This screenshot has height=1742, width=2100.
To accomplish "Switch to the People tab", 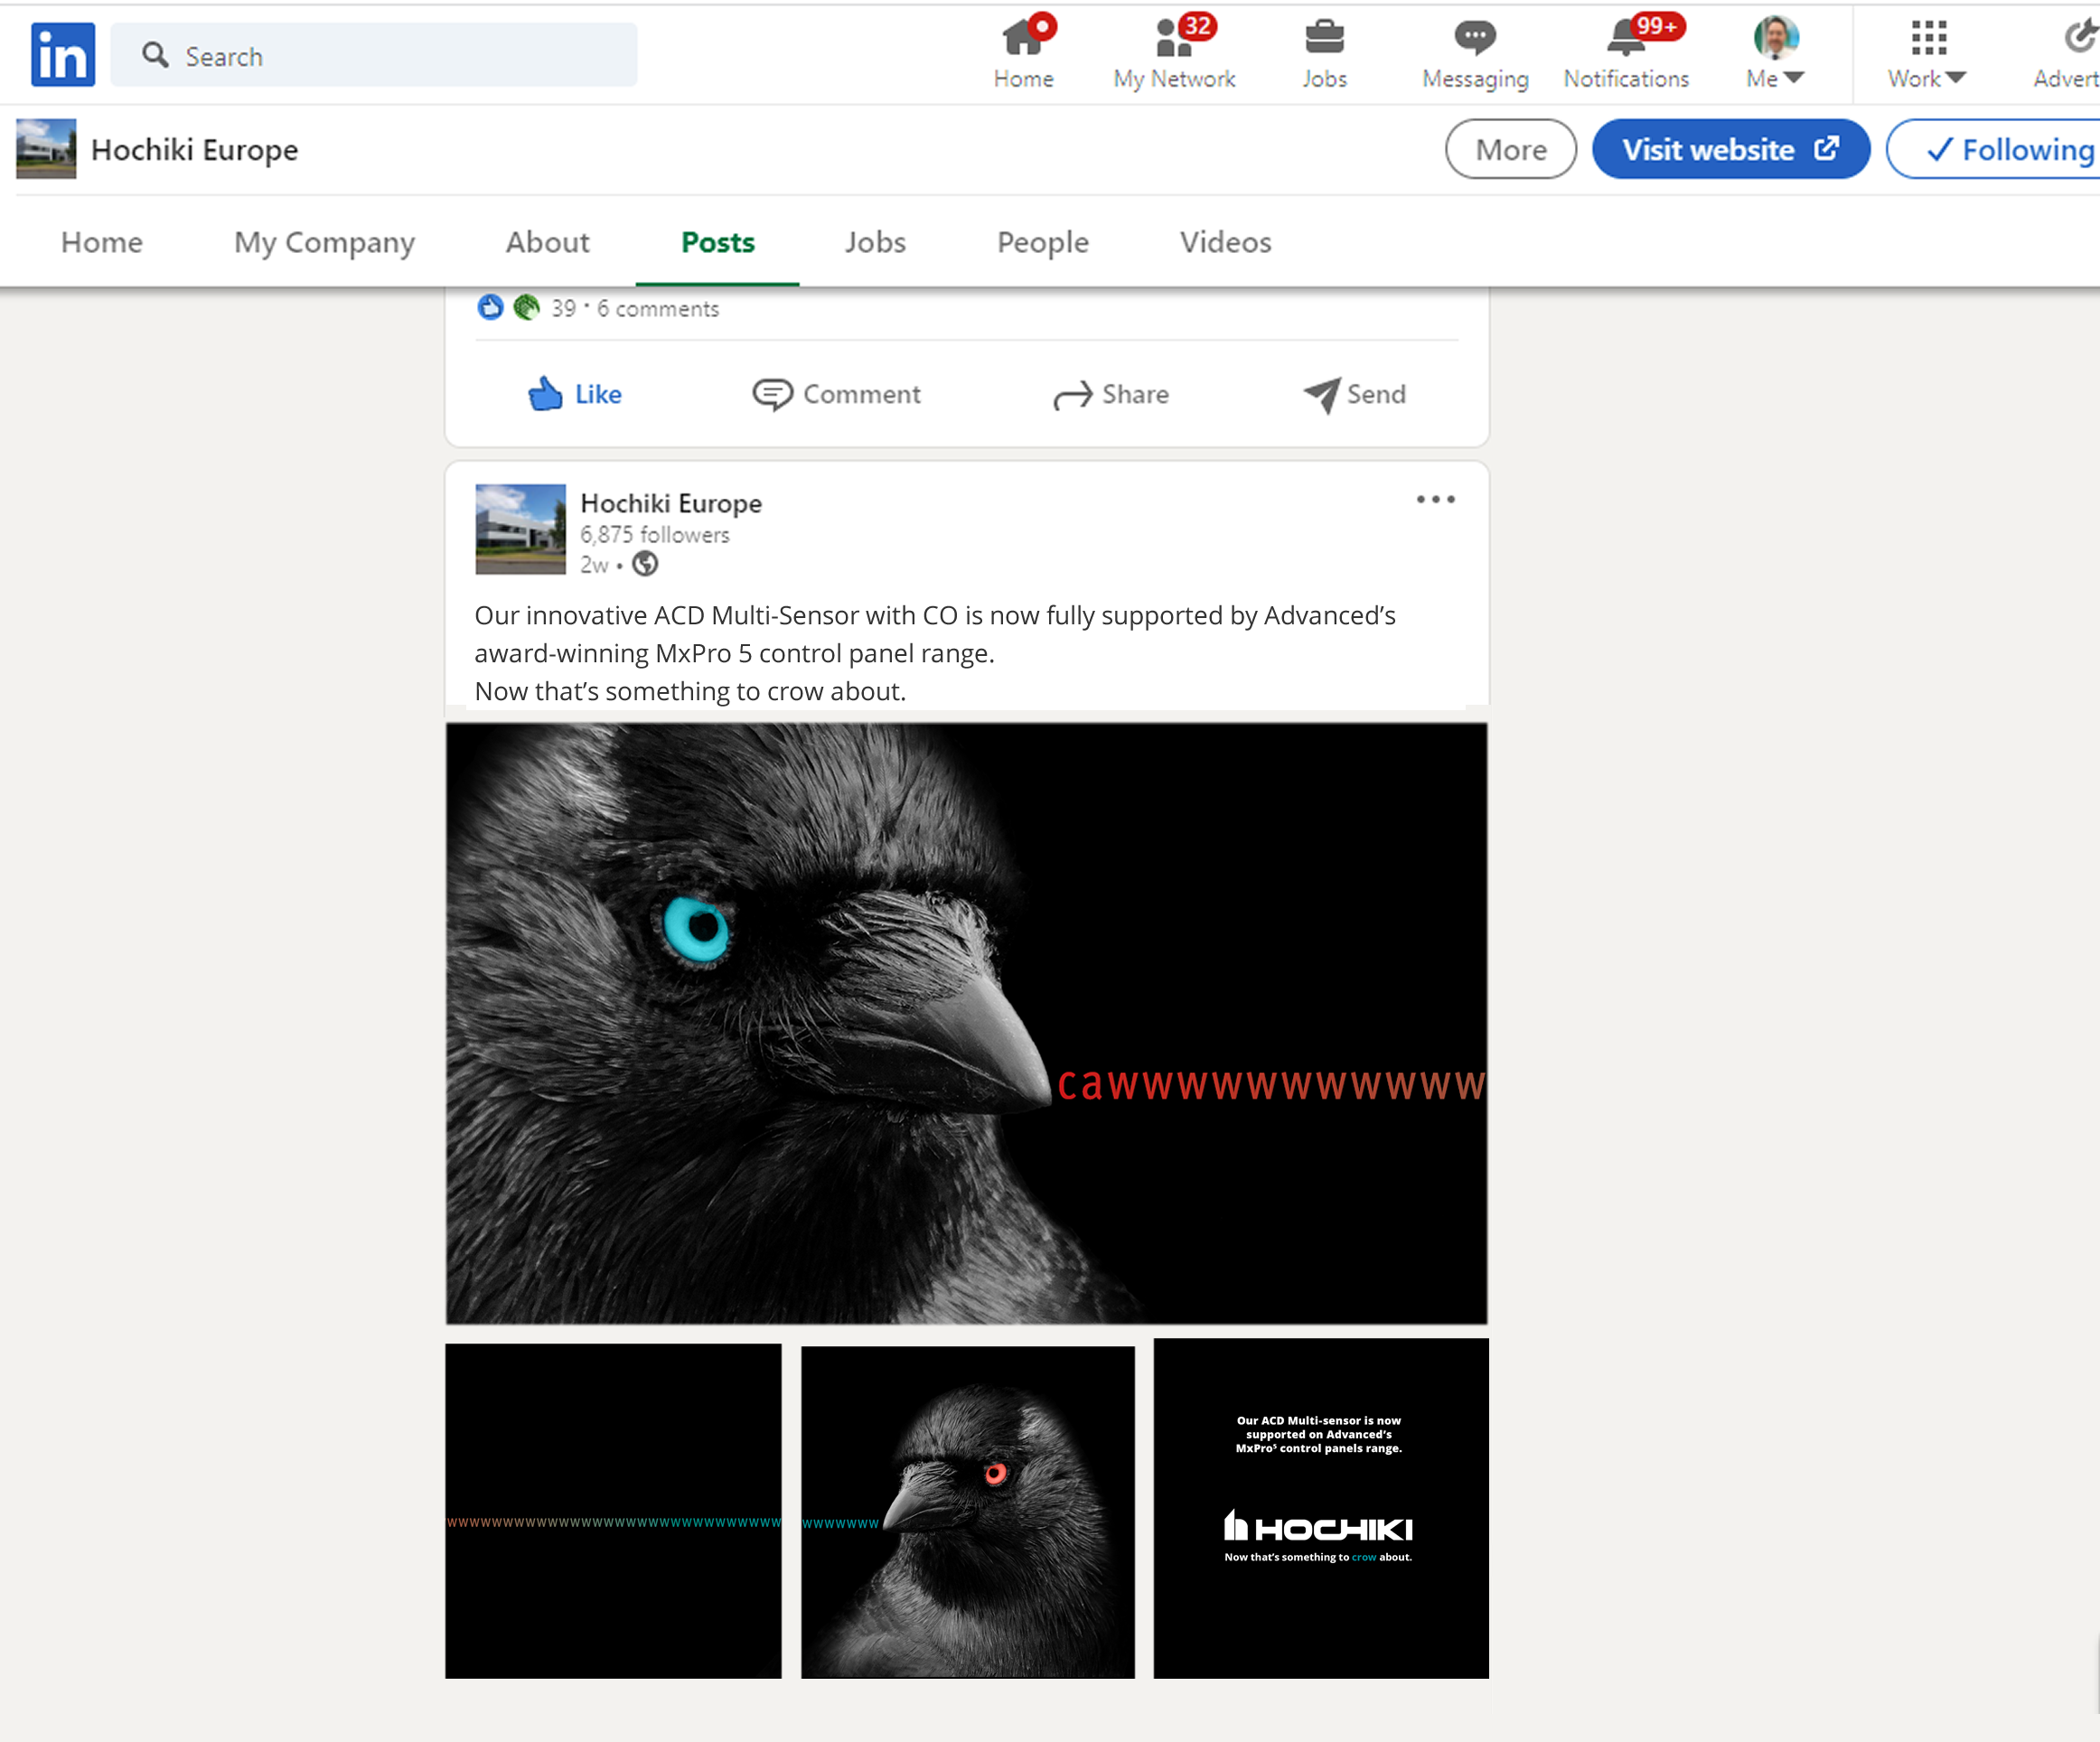I will click(x=1042, y=242).
